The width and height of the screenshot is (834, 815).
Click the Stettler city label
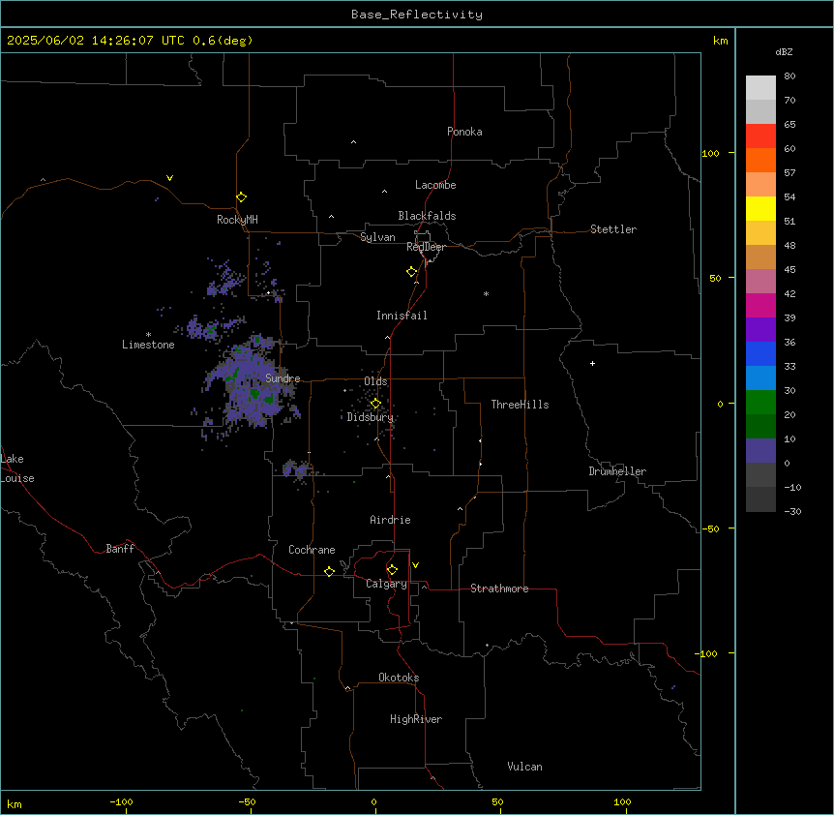tap(613, 229)
